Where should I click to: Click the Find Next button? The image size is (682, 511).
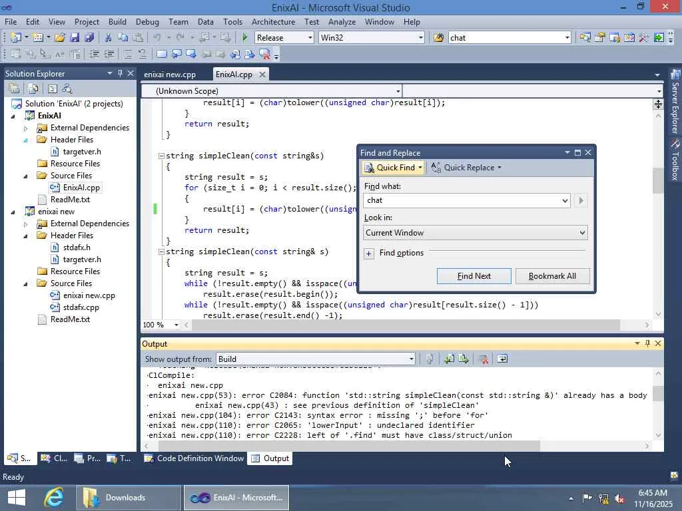click(474, 276)
